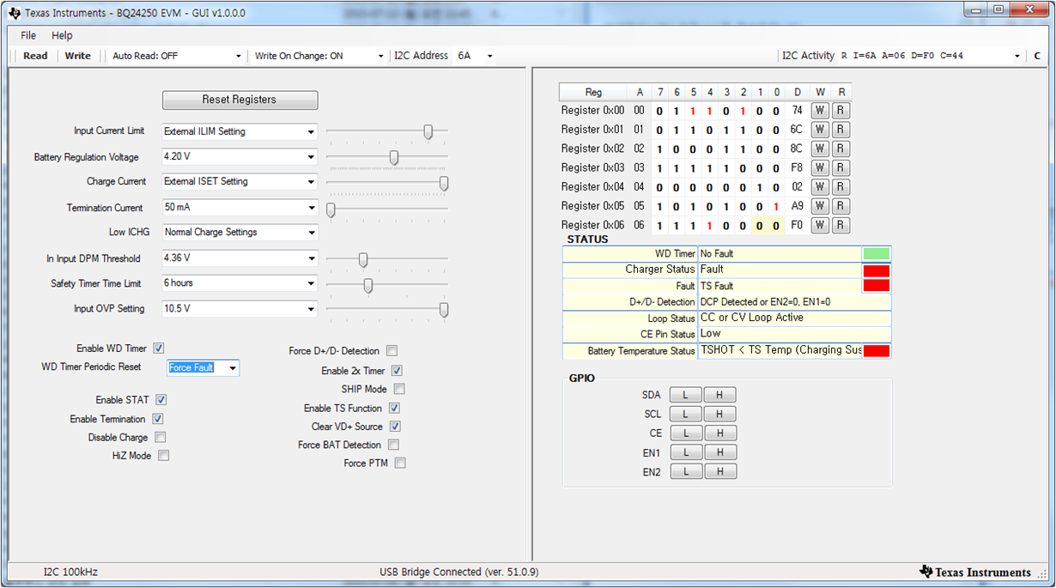The height and width of the screenshot is (588, 1056).
Task: Click the green WD Timer status indicator
Action: point(877,254)
